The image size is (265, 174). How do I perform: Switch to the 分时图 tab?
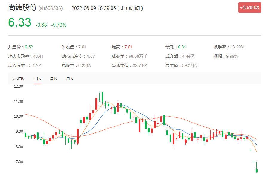pyautogui.click(x=19, y=78)
